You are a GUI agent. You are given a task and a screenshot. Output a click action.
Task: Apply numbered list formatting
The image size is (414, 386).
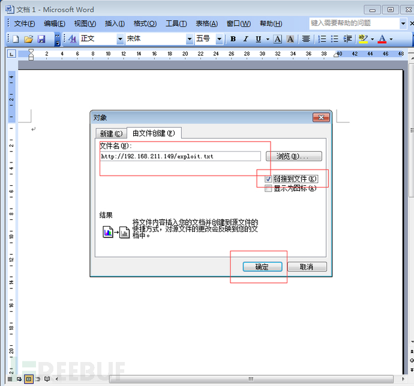[322, 39]
